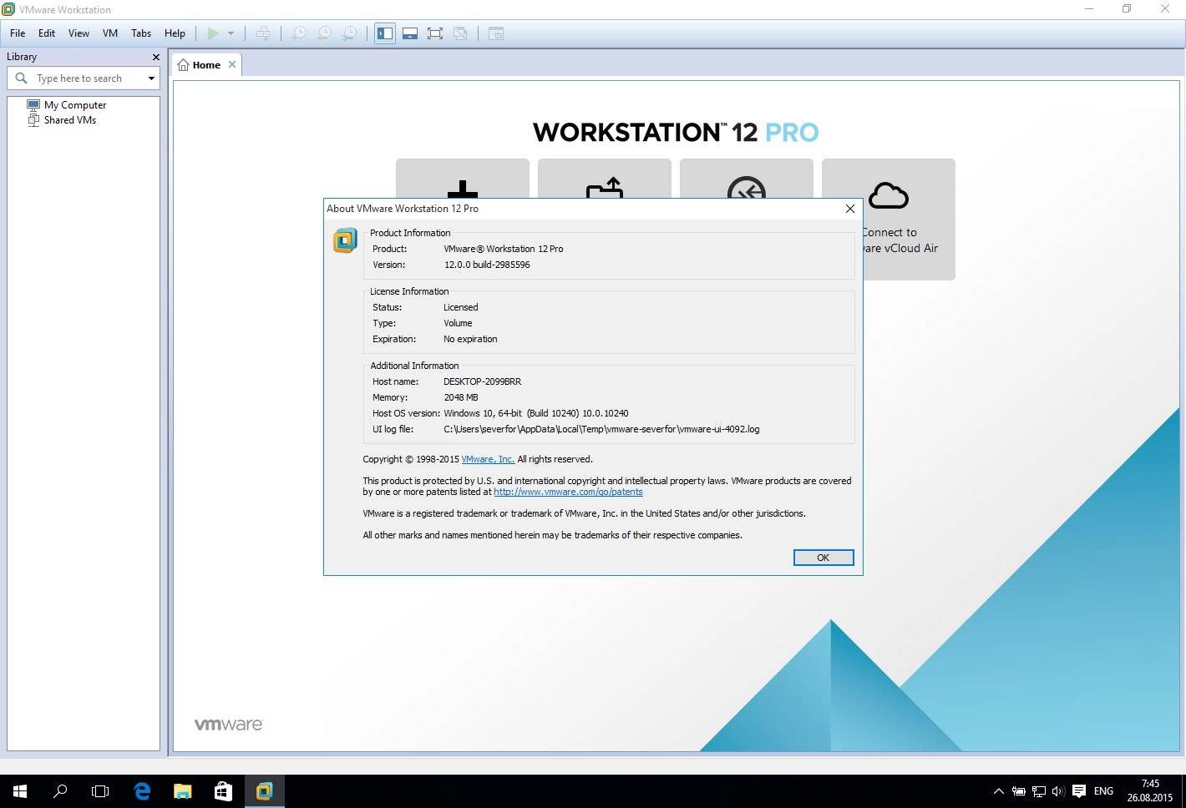Open the View menu
This screenshot has width=1186, height=808.
click(79, 33)
